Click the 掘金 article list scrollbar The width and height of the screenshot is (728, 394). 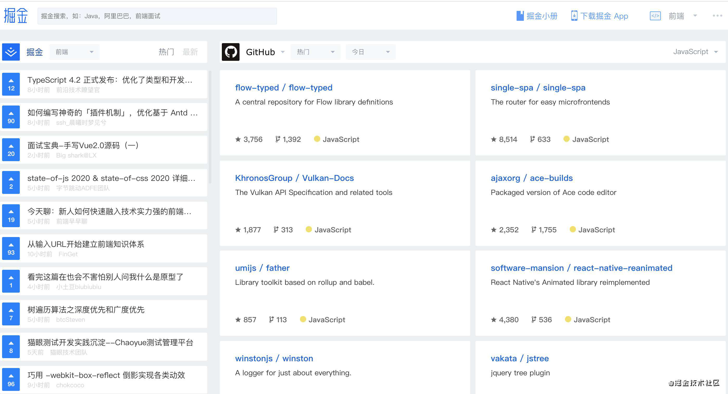coord(210,127)
